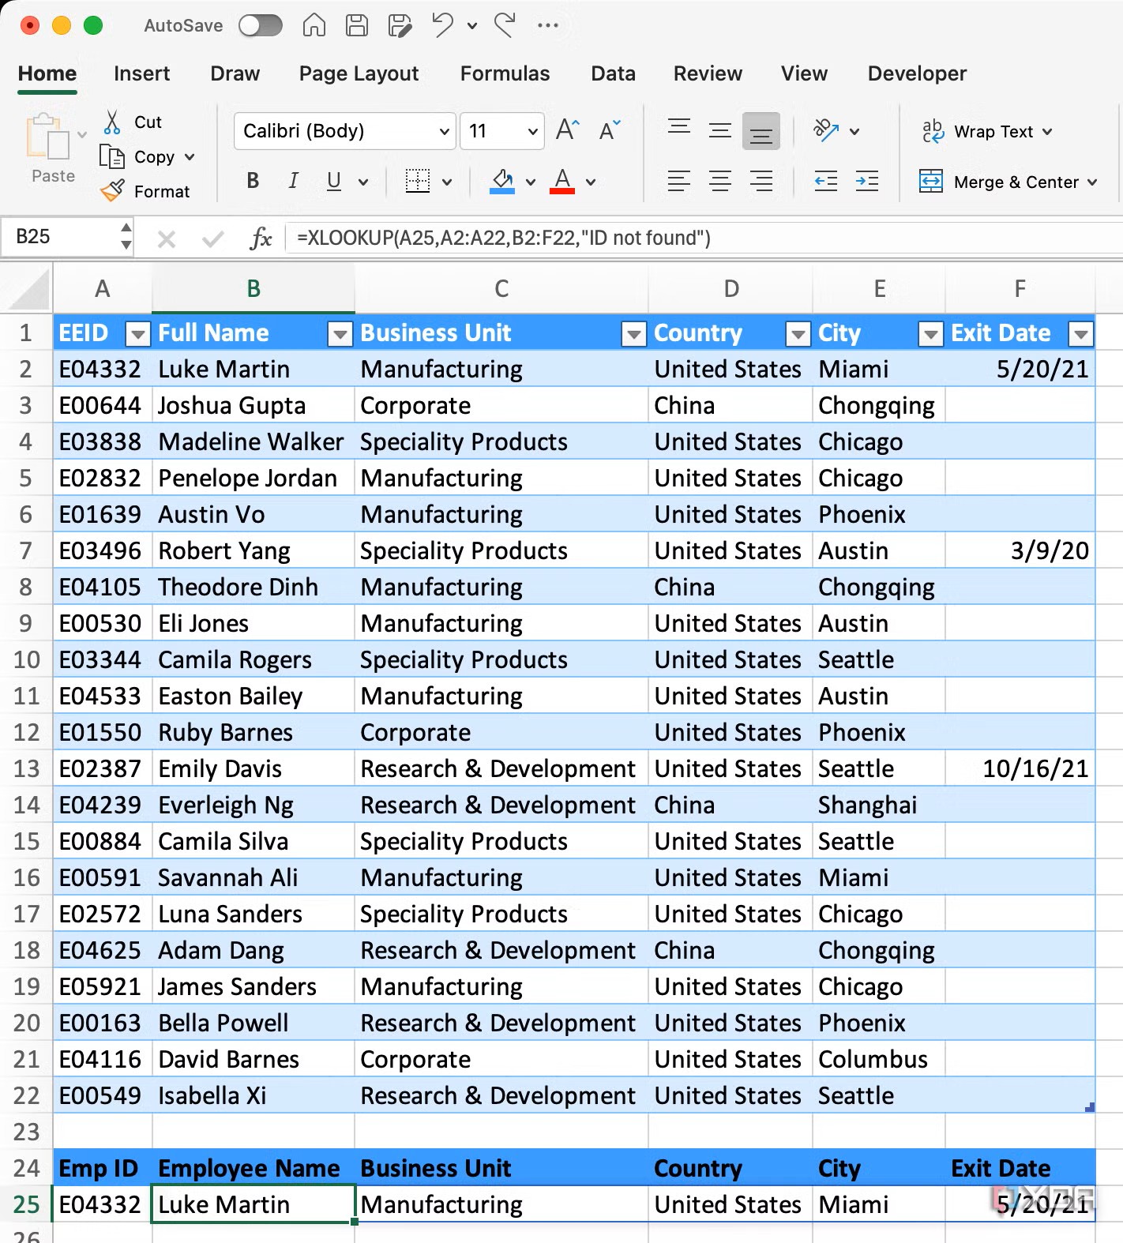
Task: Click the Decrease Indent icon
Action: click(x=826, y=181)
